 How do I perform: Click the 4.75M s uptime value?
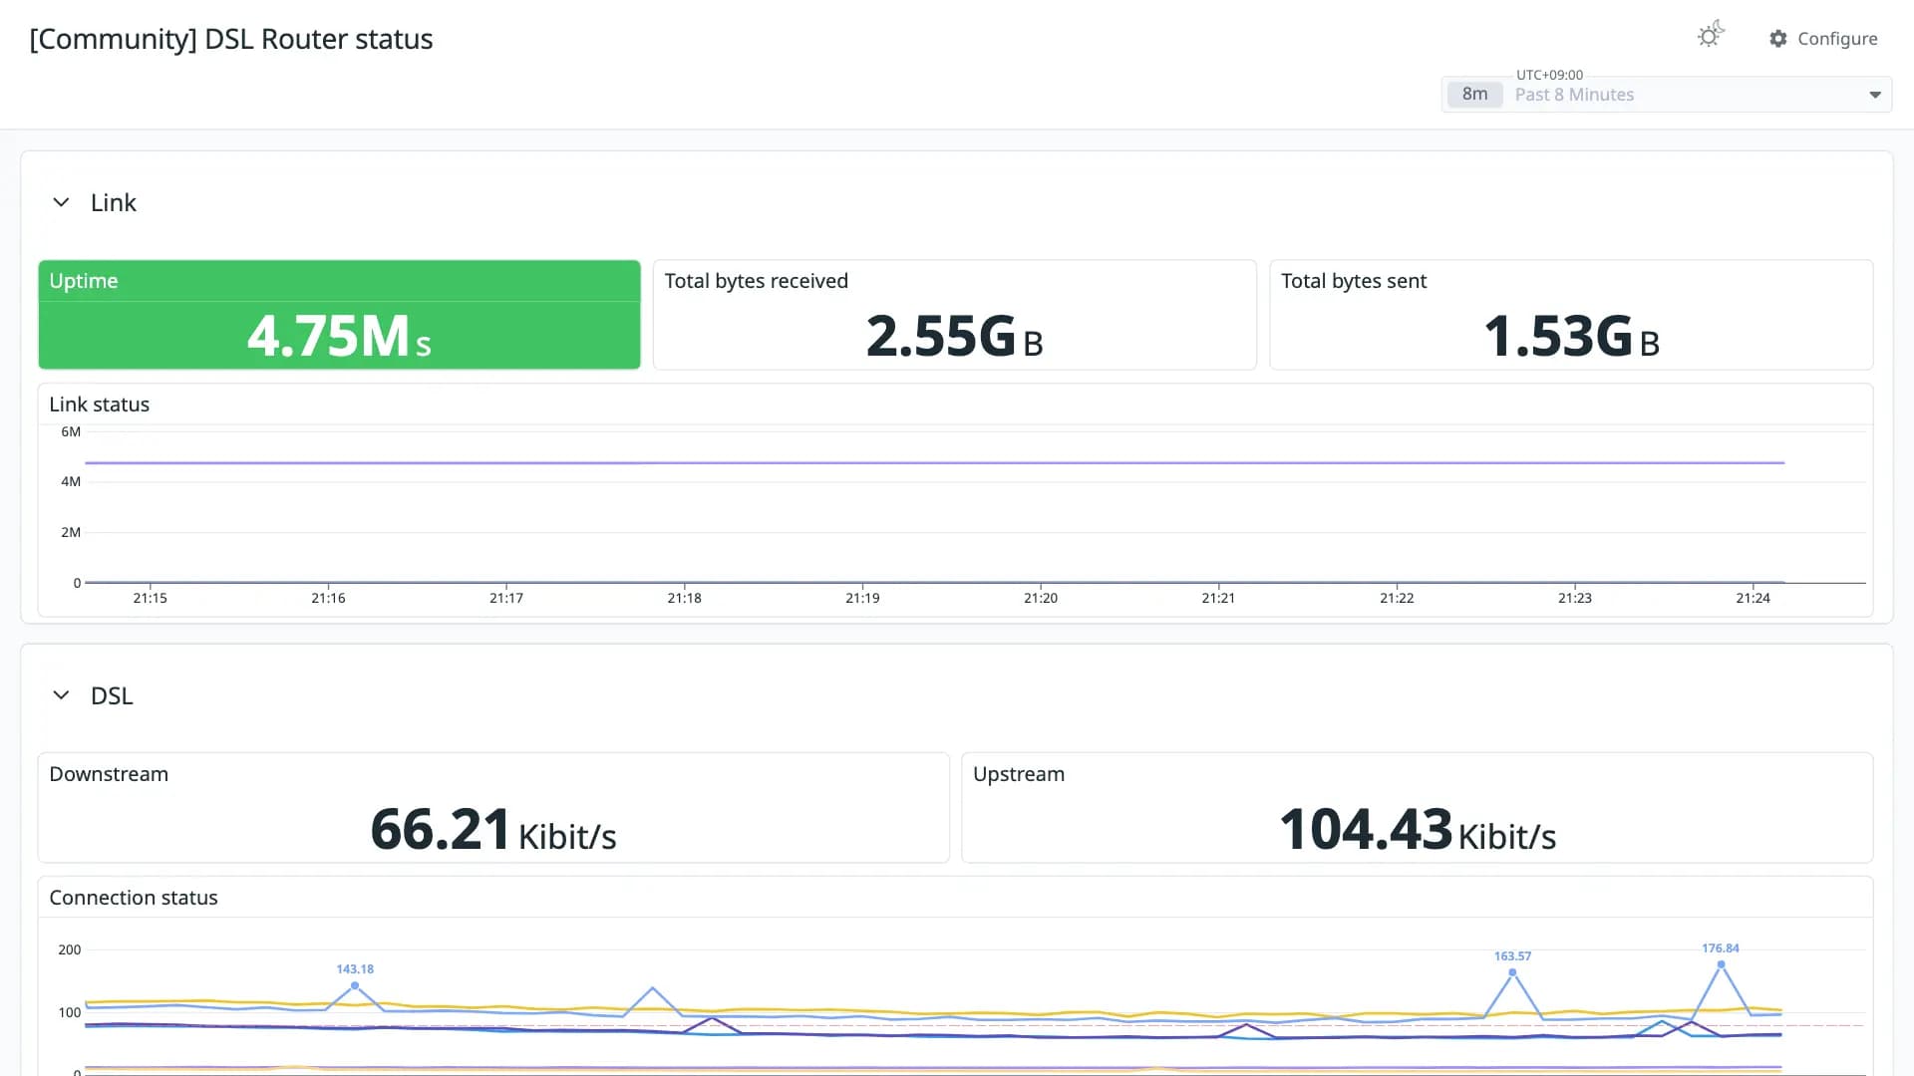[x=339, y=336]
